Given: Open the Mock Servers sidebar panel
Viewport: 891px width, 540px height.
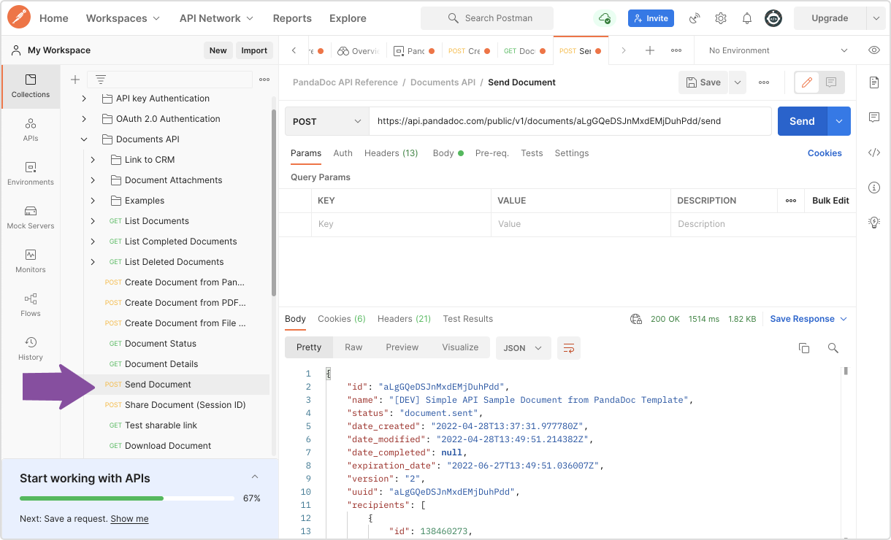Looking at the screenshot, I should tap(31, 217).
